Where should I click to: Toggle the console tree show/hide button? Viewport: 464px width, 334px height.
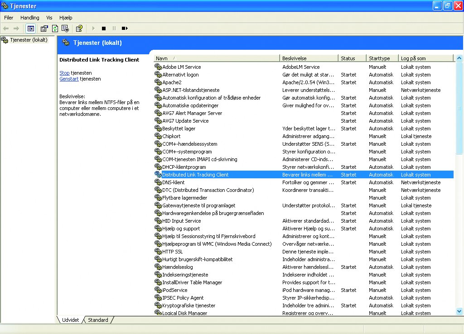[30, 29]
